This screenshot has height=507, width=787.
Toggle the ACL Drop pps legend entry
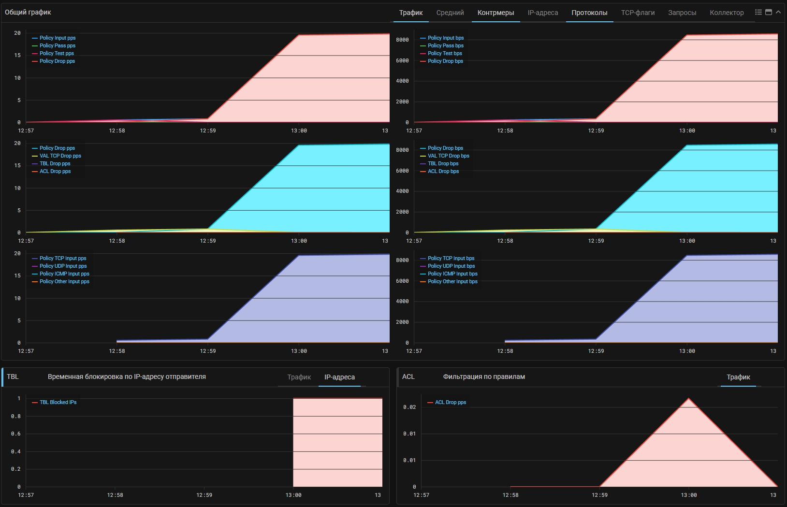coord(450,402)
